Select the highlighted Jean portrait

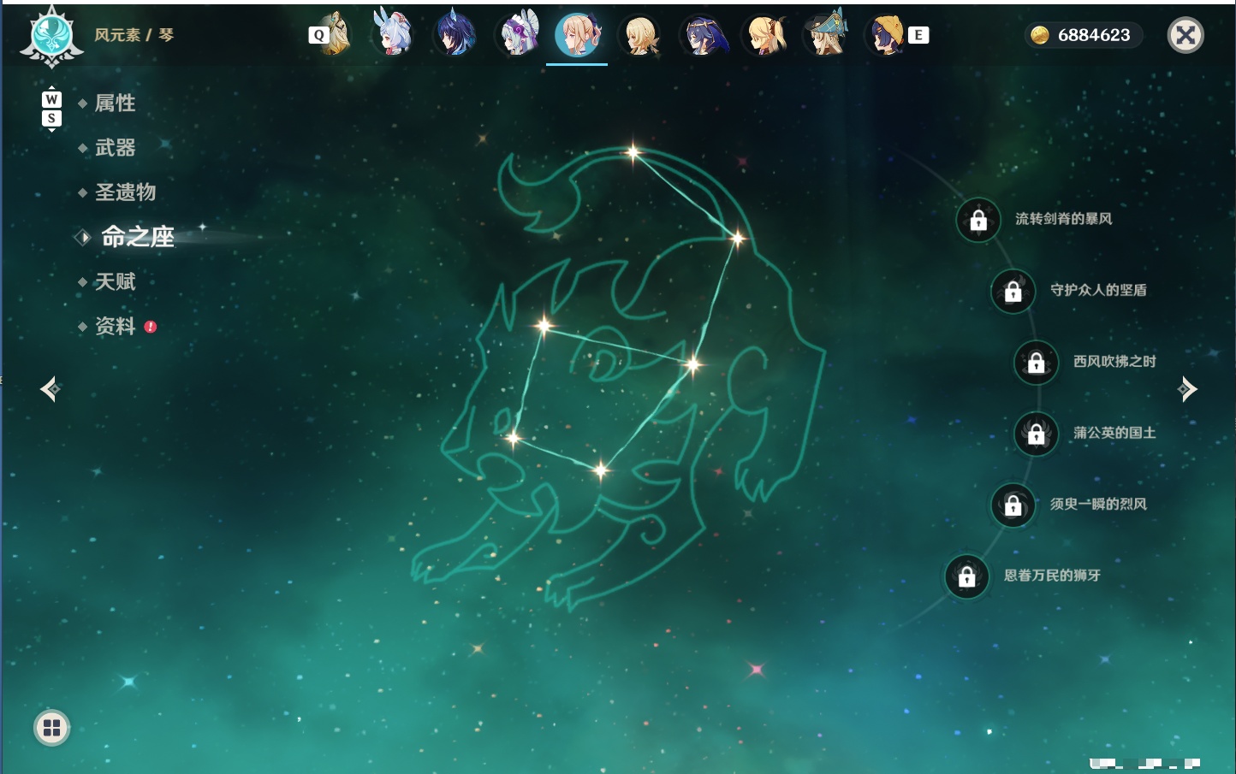coord(578,35)
